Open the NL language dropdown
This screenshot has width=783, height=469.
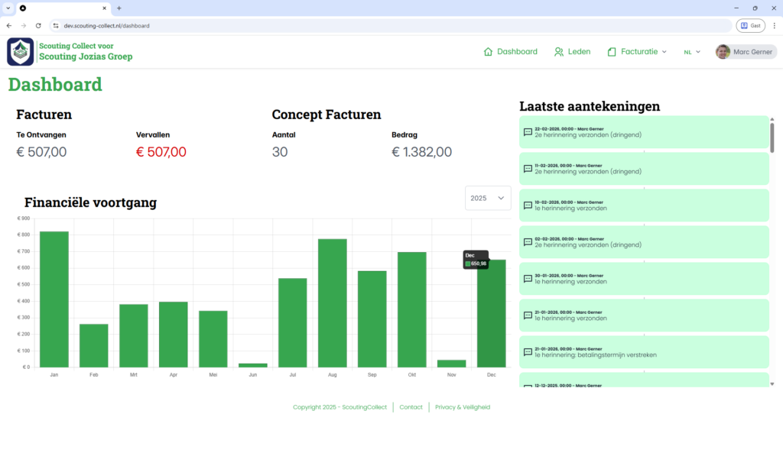click(691, 52)
